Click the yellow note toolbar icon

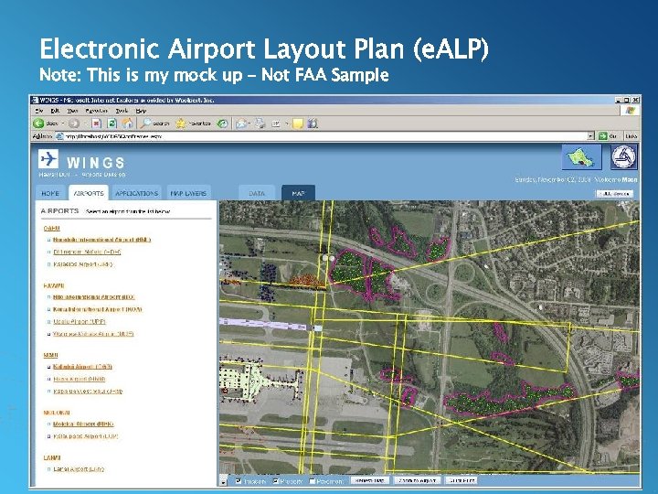[298, 123]
